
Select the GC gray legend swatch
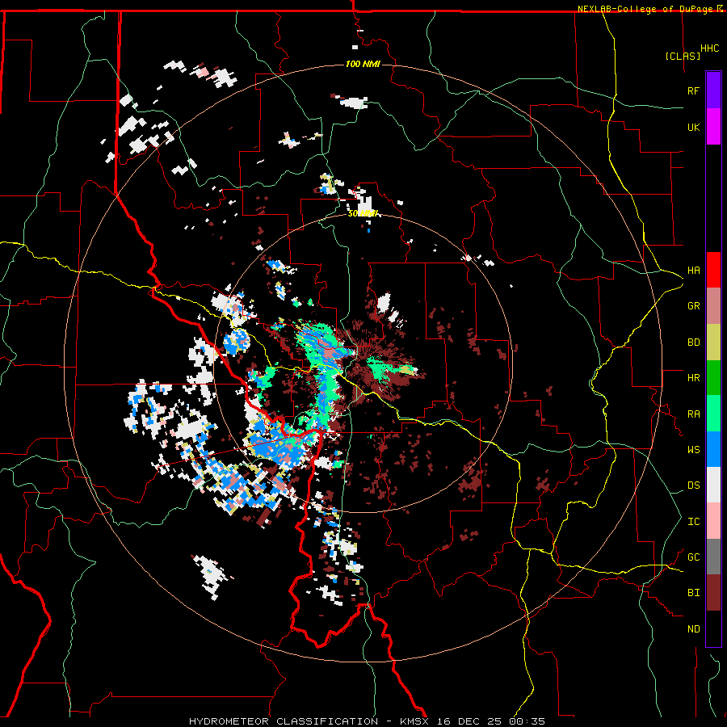pos(713,557)
